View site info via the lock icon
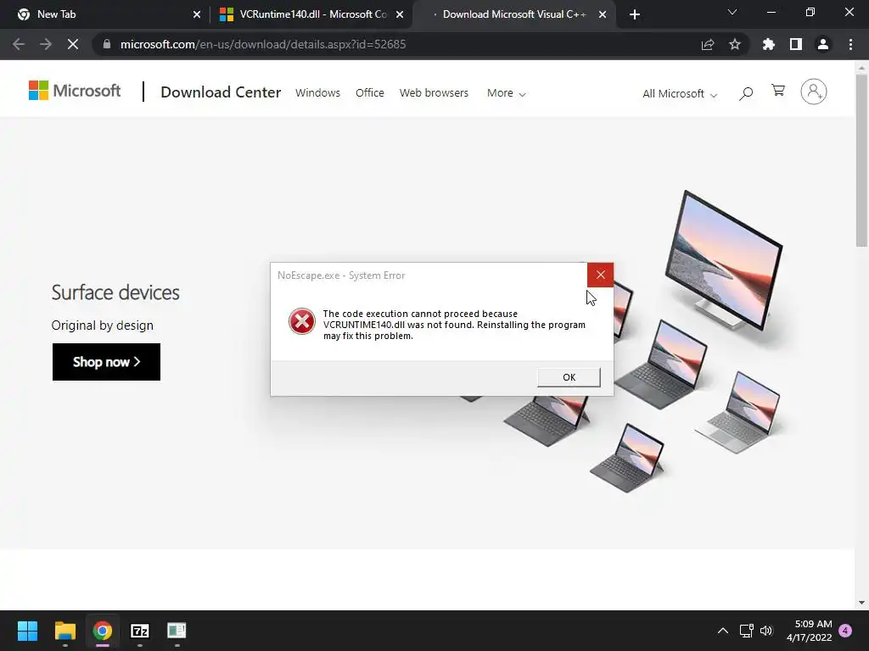 coord(107,44)
